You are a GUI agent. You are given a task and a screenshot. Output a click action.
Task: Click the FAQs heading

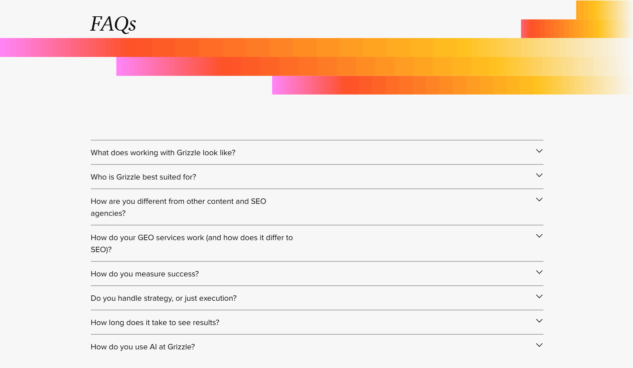(x=113, y=24)
